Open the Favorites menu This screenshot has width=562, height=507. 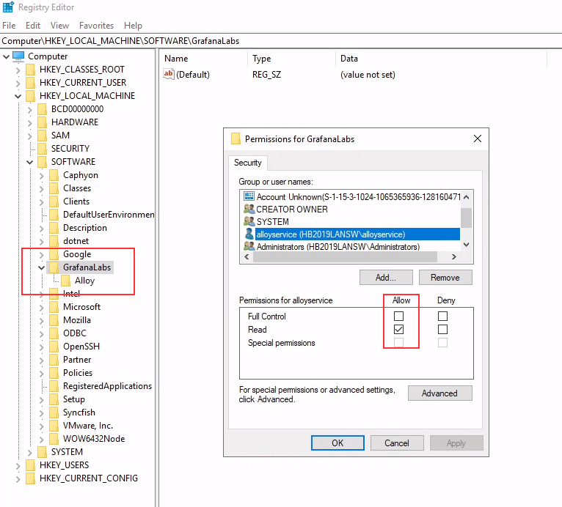pos(96,26)
